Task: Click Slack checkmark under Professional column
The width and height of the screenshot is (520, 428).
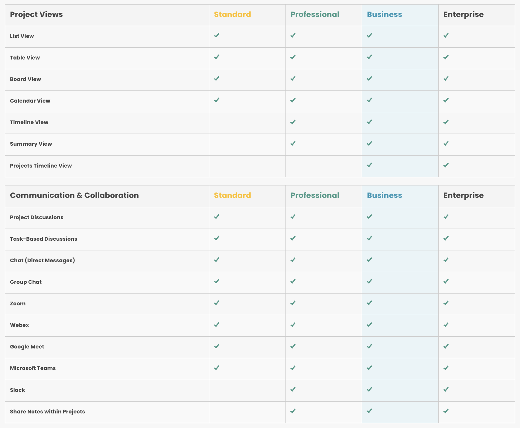Action: tap(293, 389)
